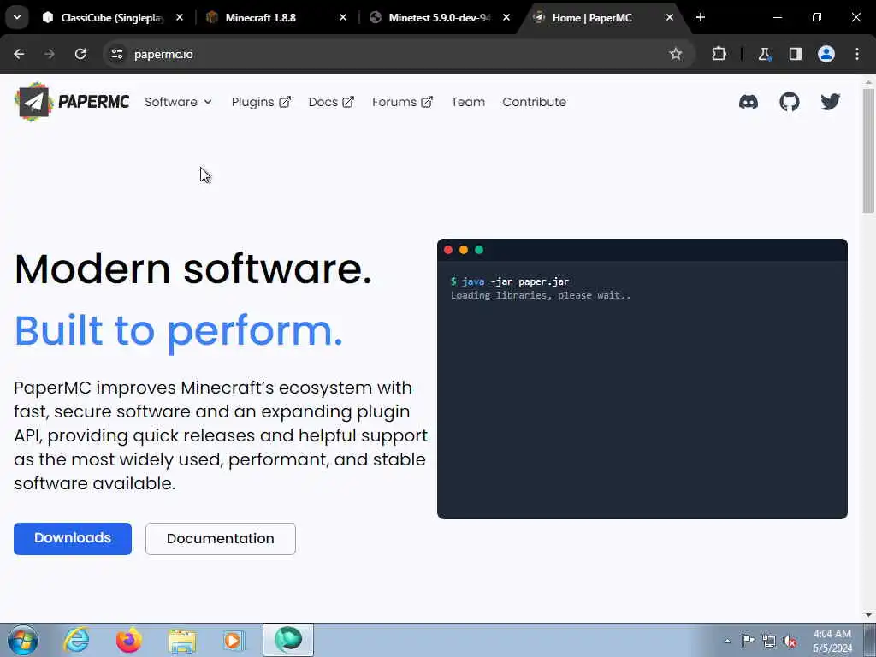Click the active browser taskbar icon
876x657 pixels.
tap(288, 640)
